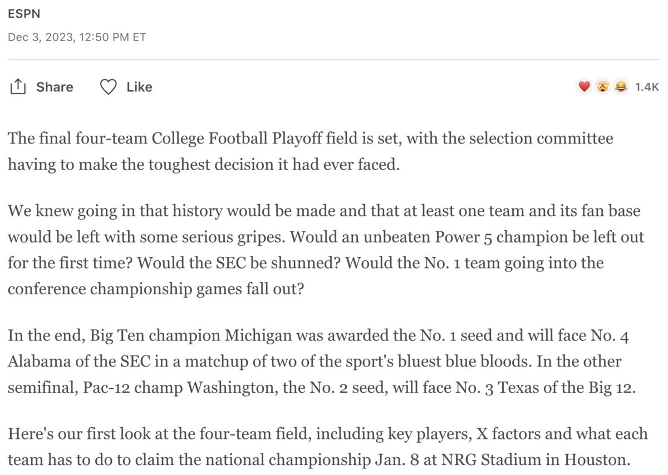This screenshot has width=668, height=475.
Task: Click the Share text label
Action: point(55,87)
